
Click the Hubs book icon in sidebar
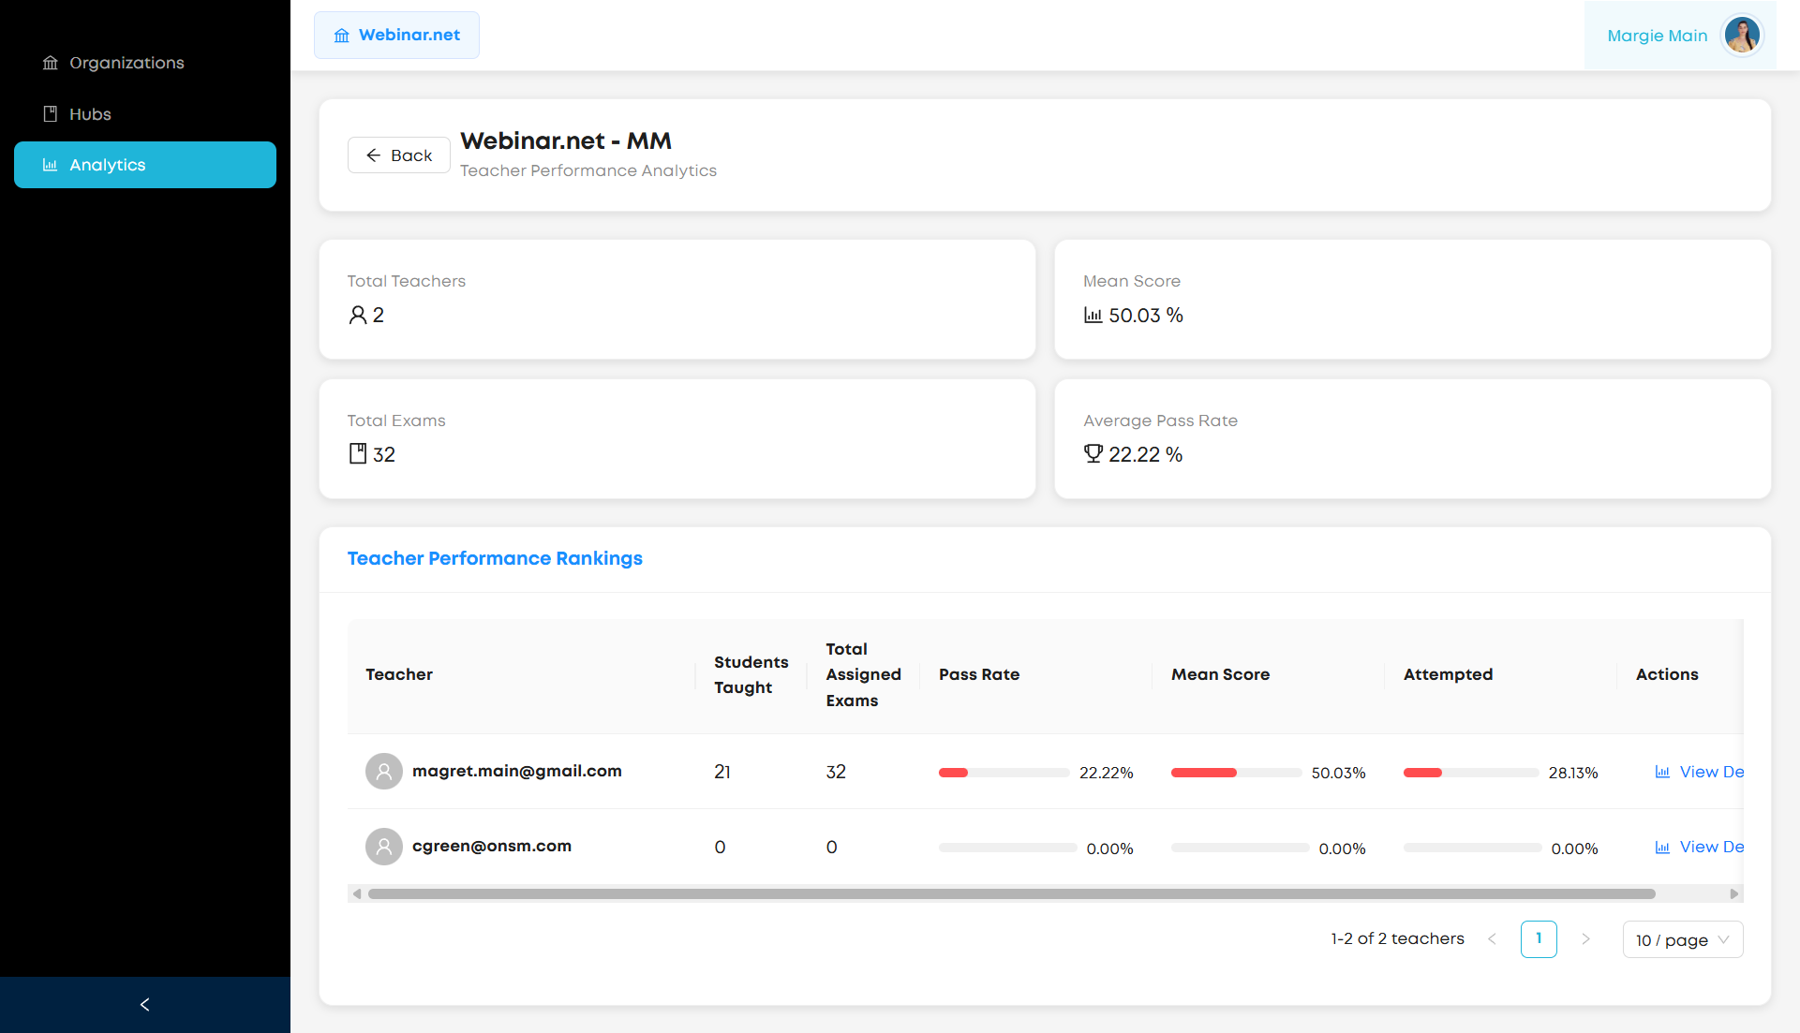[x=51, y=114]
